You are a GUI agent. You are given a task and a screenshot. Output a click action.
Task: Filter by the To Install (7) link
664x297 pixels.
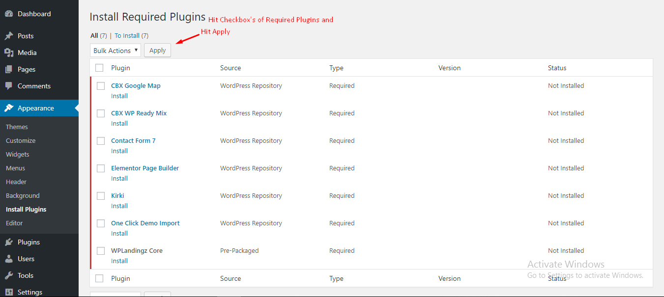tap(132, 35)
